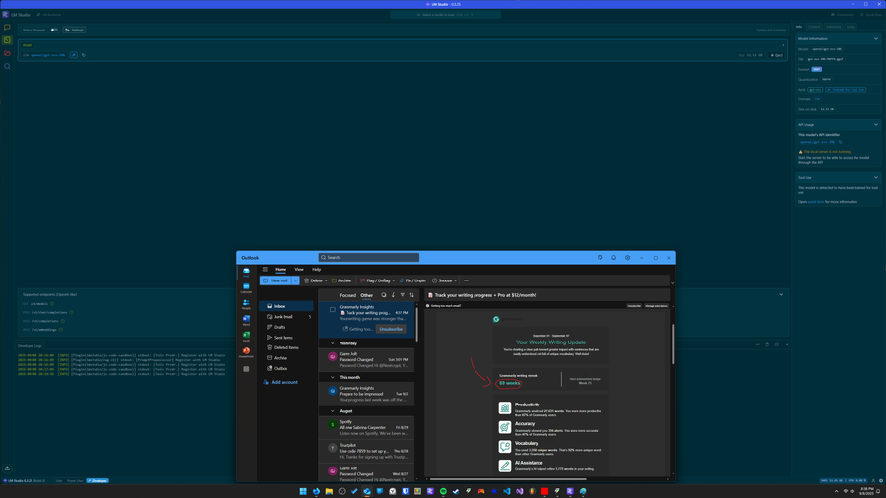The image size is (886, 498).
Task: Switch to the Other inbox tab
Action: (367, 295)
